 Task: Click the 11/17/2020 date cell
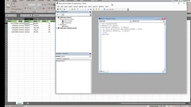13,23
